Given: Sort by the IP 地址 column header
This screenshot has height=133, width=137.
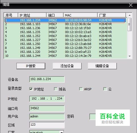Looking at the screenshot, I should (x=32, y=15).
